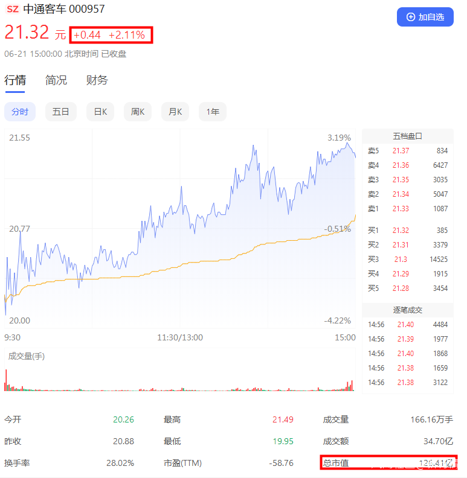Click the 最高 value 21.49
This screenshot has height=478, width=467.
pos(283,419)
